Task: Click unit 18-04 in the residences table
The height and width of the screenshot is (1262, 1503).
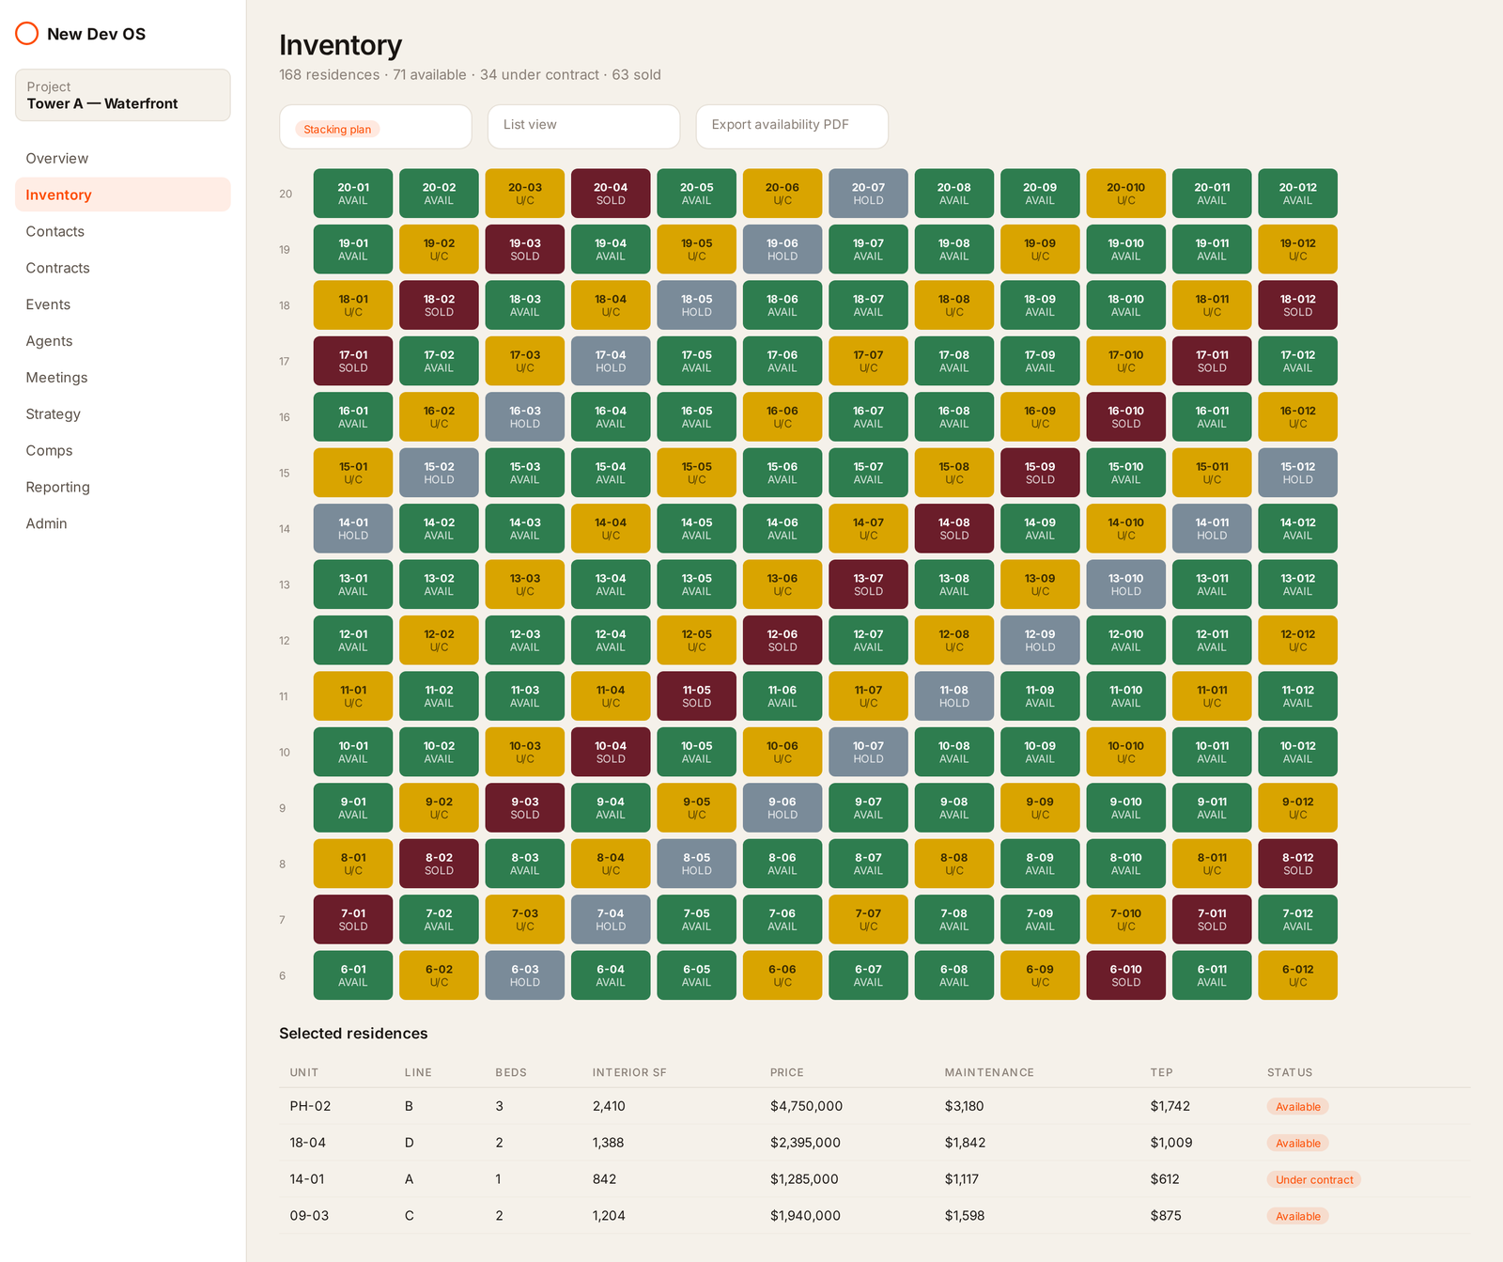Action: 308,1143
